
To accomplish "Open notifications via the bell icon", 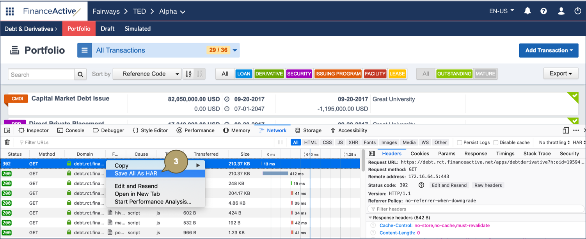I will point(527,11).
